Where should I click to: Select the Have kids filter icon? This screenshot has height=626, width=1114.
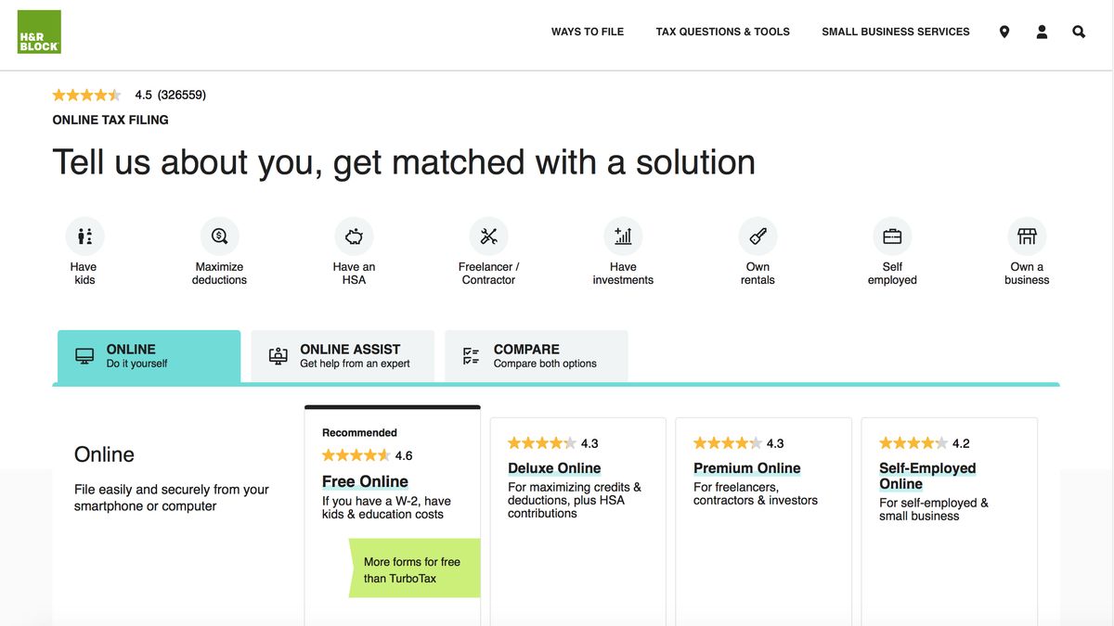tap(84, 236)
